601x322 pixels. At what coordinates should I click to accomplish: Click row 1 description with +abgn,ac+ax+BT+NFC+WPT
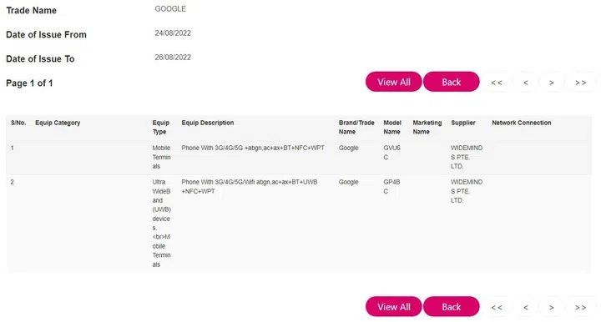253,148
